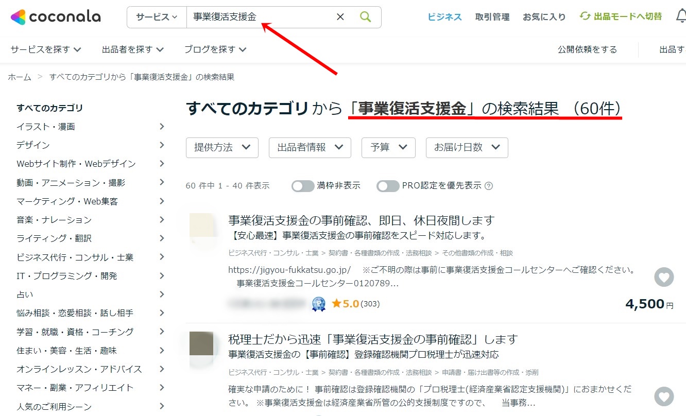
Task: Toggle 満枠非表示 switch
Action: [303, 186]
